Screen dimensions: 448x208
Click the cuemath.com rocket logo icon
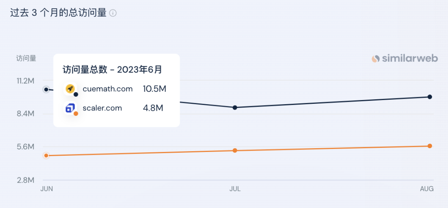coord(70,89)
